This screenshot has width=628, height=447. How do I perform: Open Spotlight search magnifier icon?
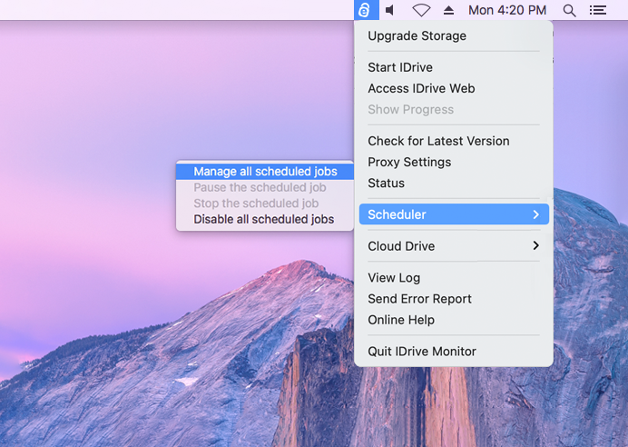coord(569,10)
